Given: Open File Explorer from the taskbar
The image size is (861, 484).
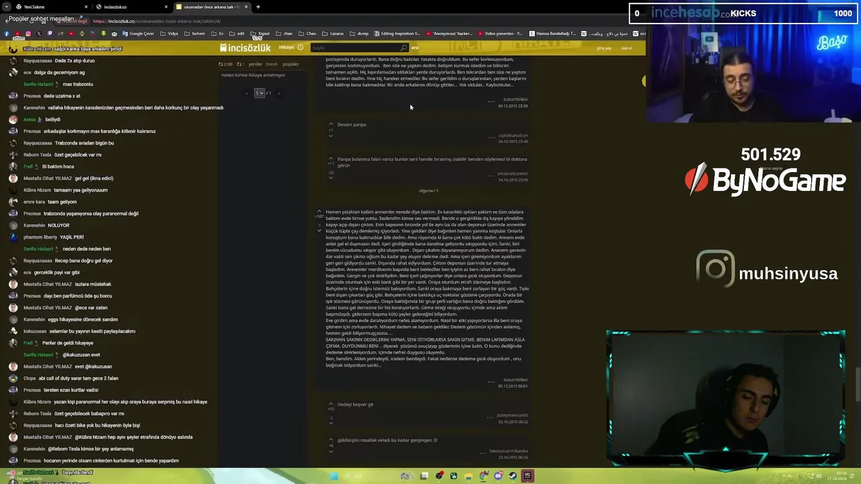Looking at the screenshot, I should [x=468, y=476].
